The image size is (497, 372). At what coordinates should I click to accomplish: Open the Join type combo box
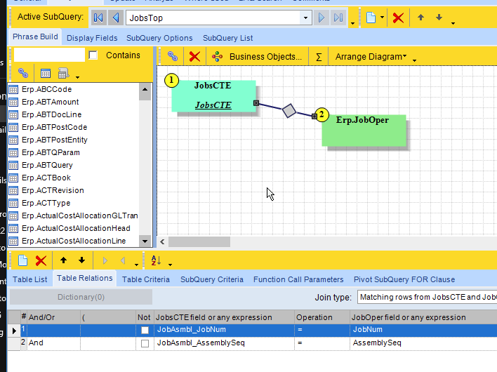pos(427,297)
